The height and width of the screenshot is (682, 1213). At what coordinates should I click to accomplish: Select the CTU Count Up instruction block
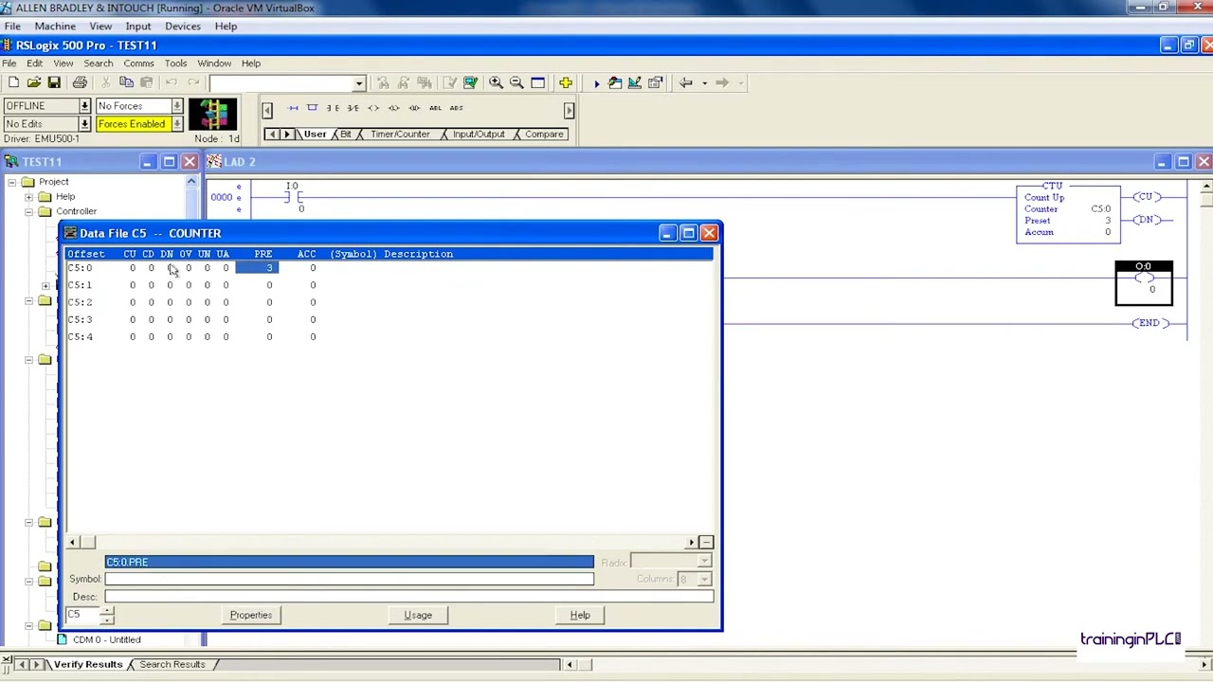click(1068, 214)
